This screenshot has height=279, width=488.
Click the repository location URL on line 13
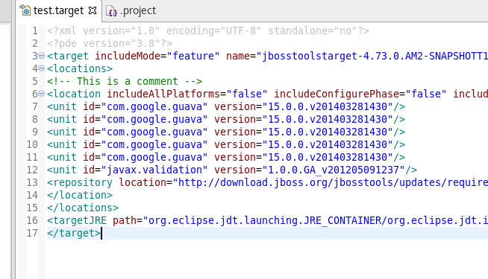[331, 183]
